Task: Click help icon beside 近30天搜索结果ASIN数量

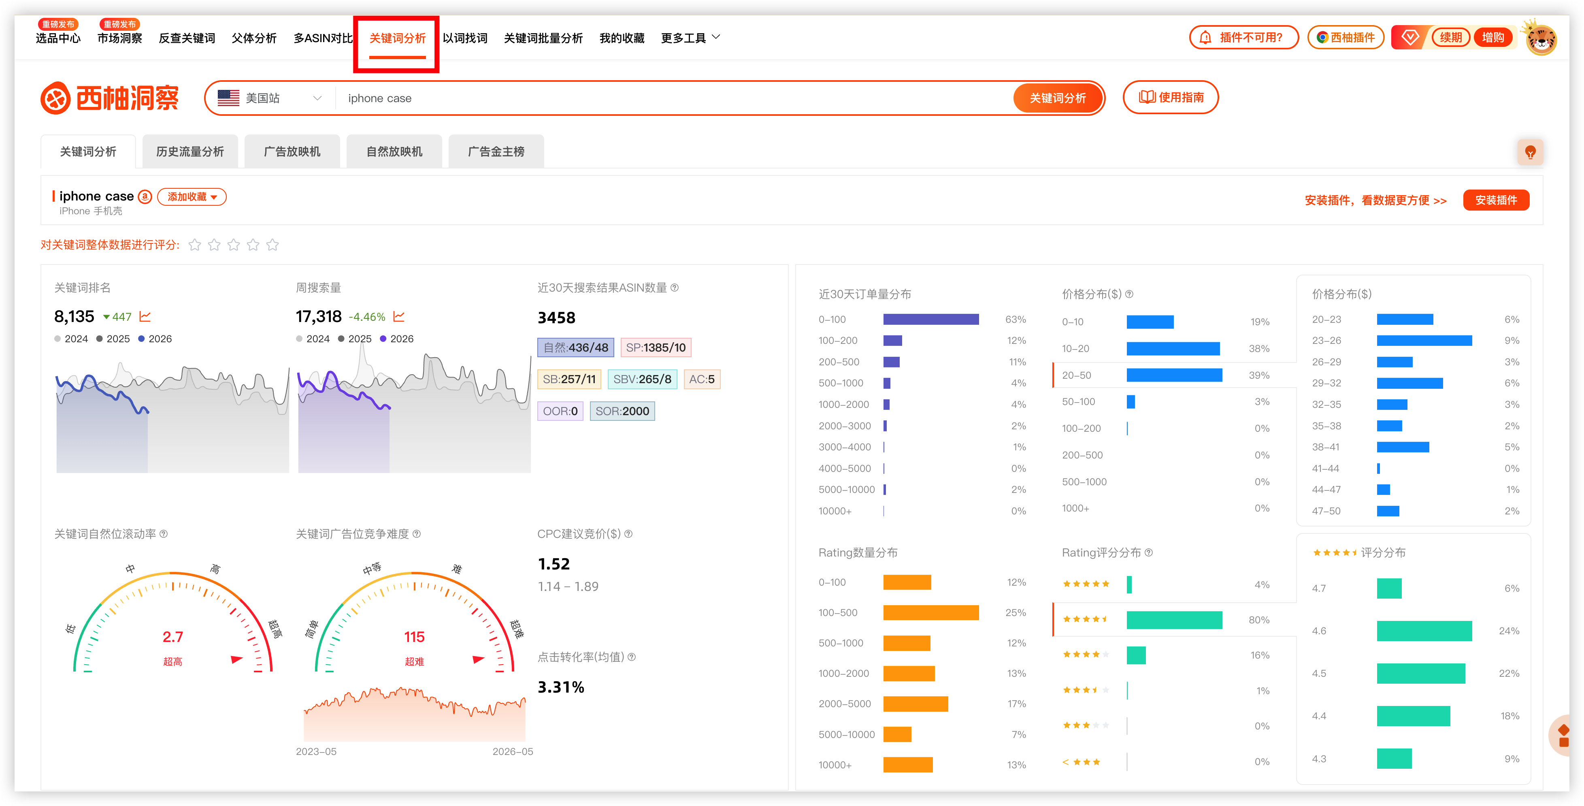Action: tap(675, 287)
